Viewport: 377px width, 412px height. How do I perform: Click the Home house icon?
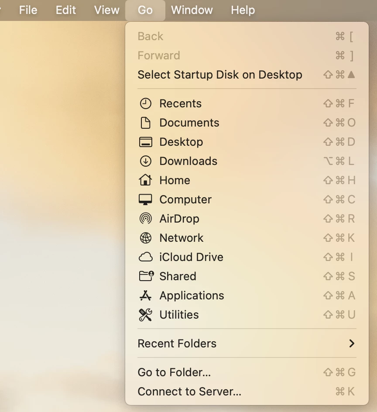pos(145,180)
